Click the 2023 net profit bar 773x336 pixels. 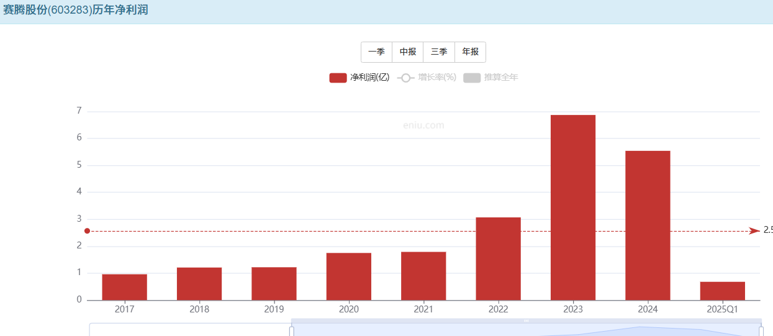[x=573, y=207]
